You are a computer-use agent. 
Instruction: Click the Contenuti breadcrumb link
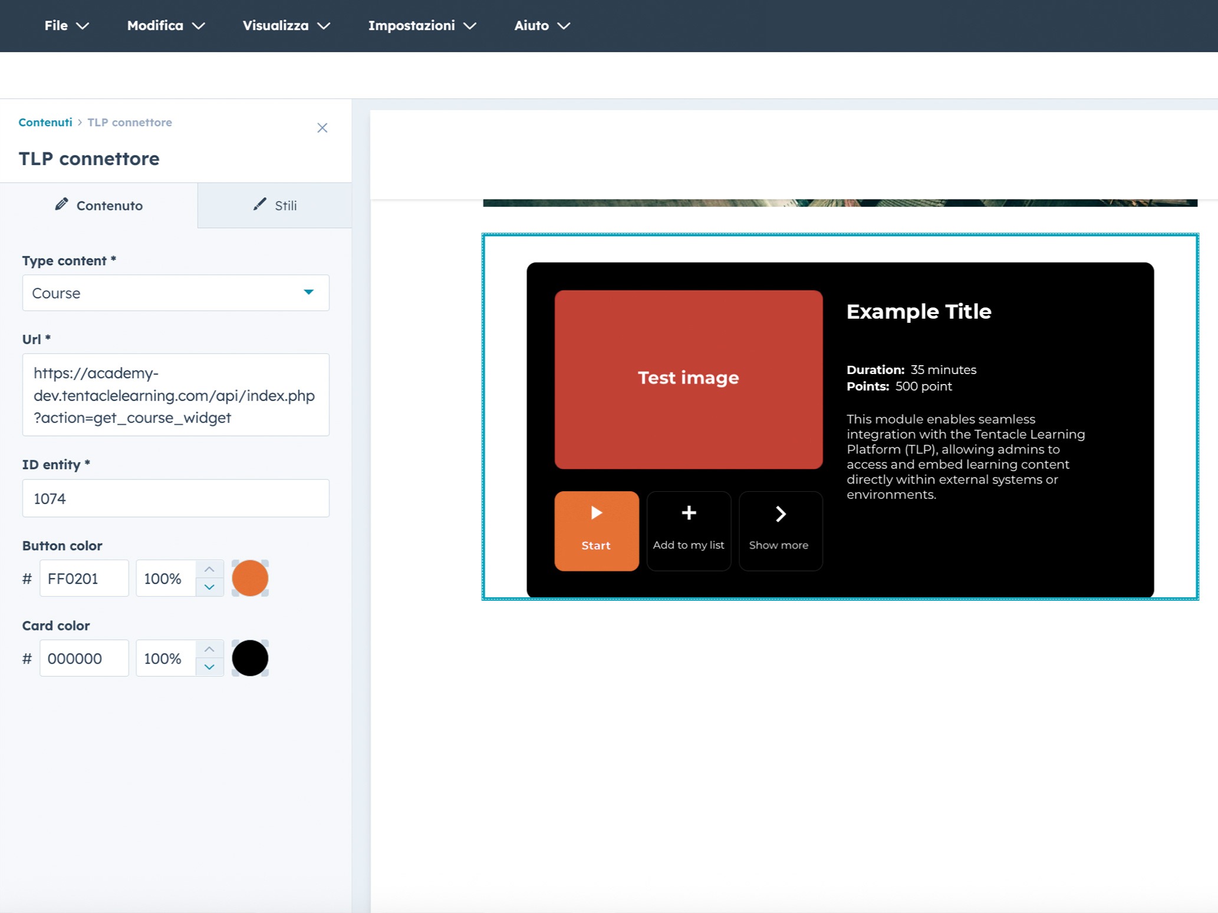pyautogui.click(x=45, y=122)
